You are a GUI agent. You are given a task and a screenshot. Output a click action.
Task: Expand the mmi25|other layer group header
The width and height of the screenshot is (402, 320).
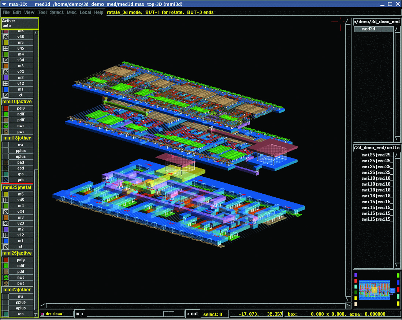coord(17,290)
